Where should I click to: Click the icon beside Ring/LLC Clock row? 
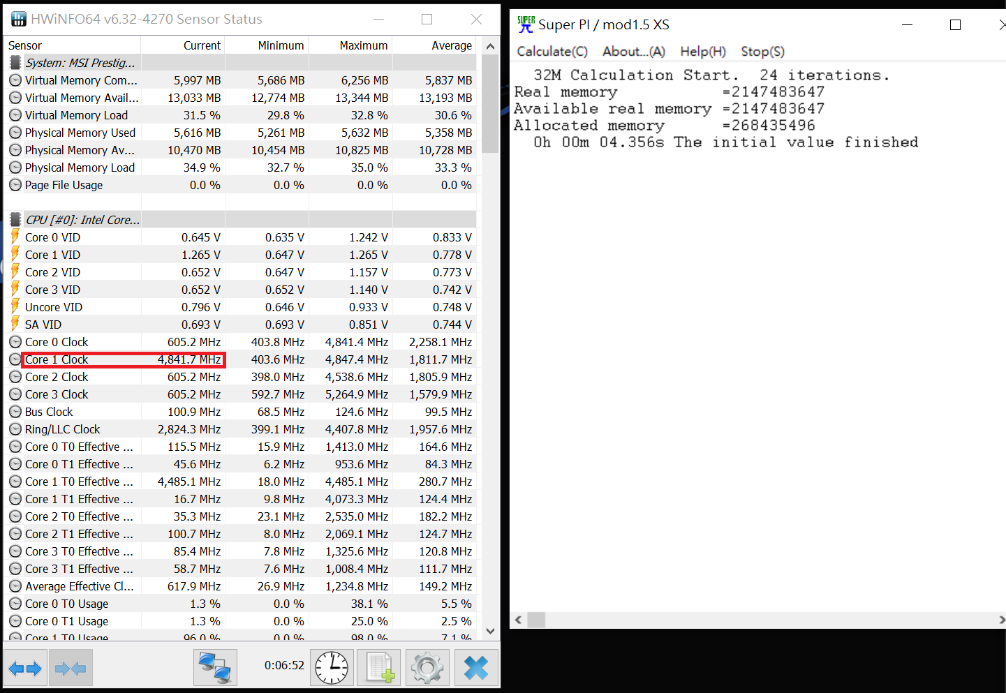tap(15, 429)
